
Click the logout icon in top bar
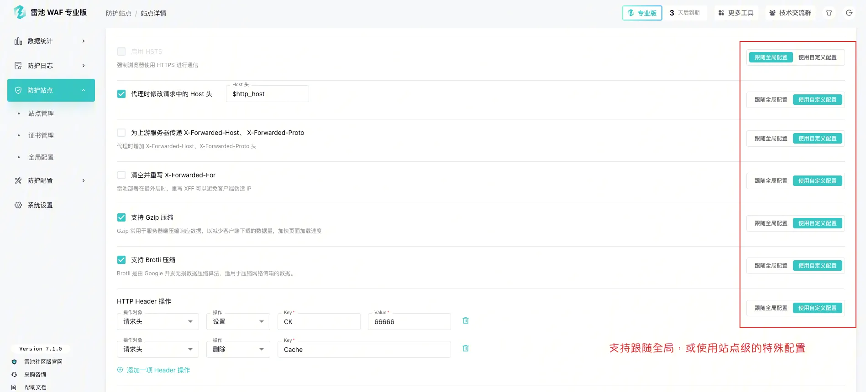[x=849, y=13]
